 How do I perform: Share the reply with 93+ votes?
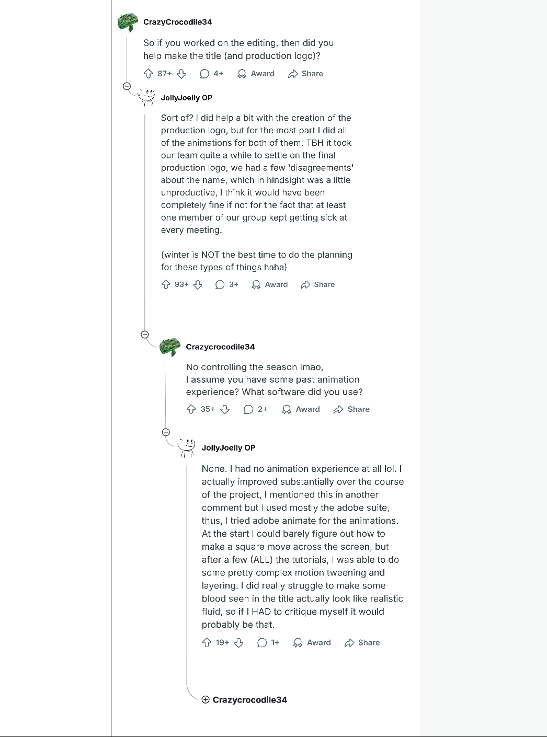[x=318, y=284]
